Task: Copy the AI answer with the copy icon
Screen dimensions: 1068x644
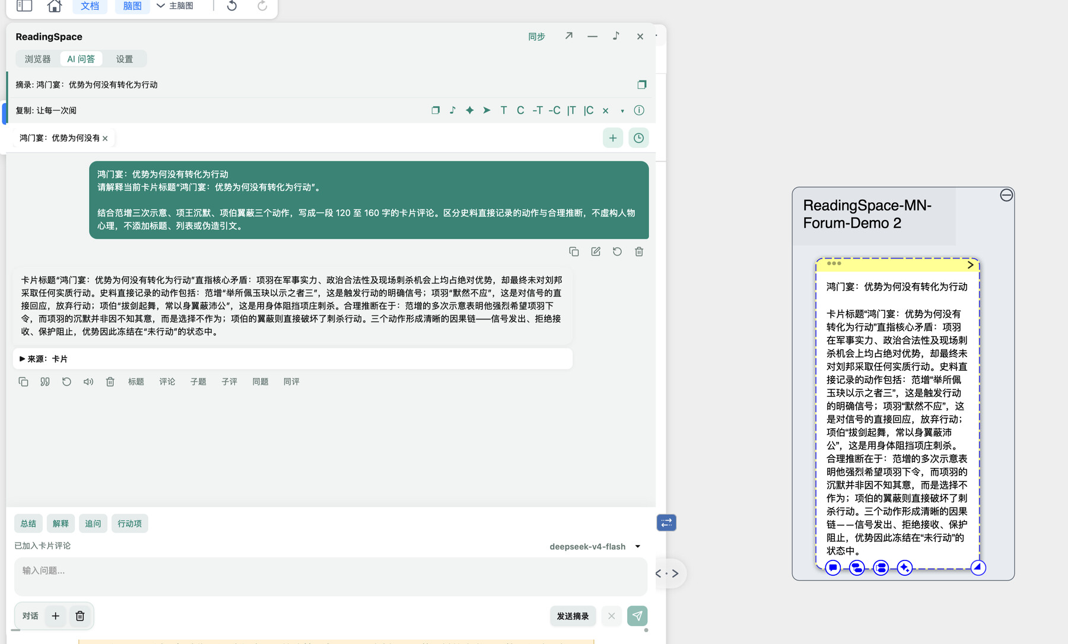Action: coord(23,382)
